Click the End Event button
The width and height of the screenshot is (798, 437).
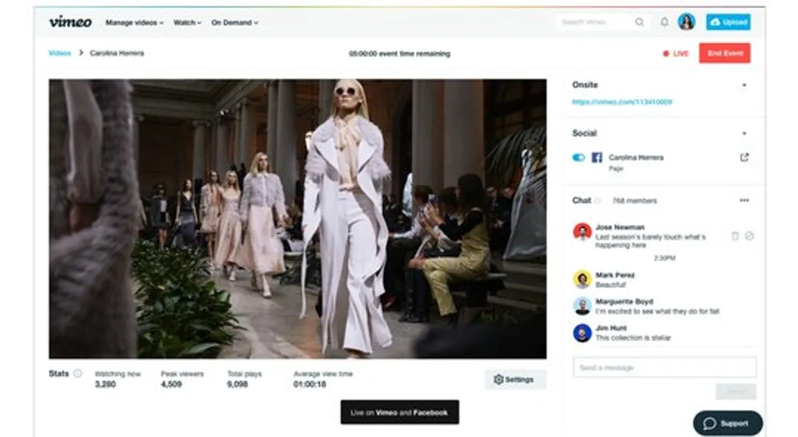click(x=724, y=53)
